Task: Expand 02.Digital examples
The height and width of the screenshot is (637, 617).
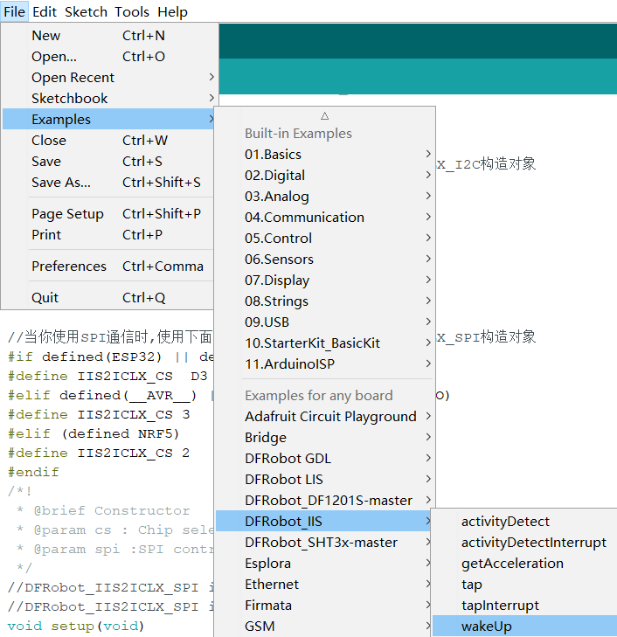Action: (x=325, y=175)
